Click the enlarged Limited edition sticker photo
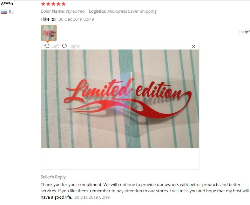 (x=120, y=99)
